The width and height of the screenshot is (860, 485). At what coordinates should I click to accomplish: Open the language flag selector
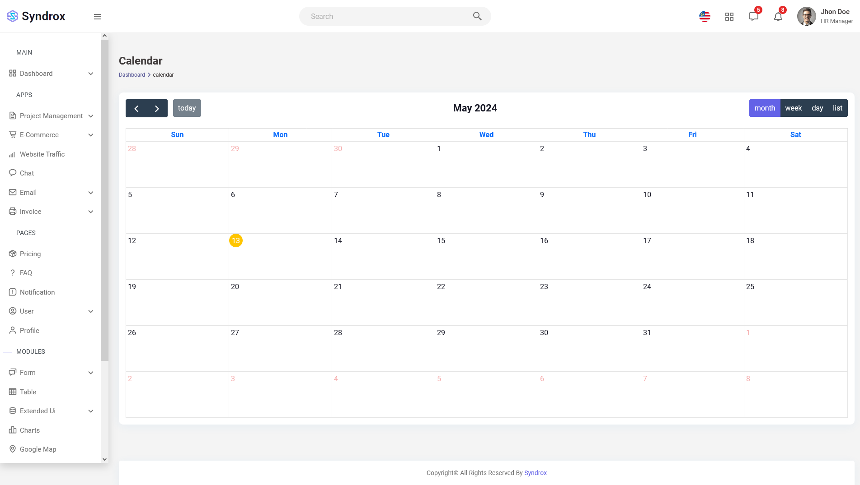click(x=705, y=17)
